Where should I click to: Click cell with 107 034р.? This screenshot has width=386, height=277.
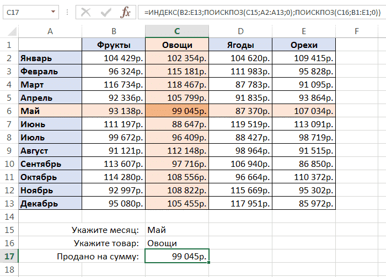tap(304, 111)
